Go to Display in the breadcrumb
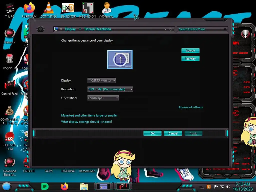The image size is (256, 192). [70, 29]
